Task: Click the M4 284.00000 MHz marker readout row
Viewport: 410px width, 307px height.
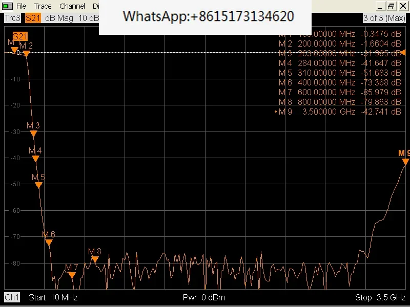Action: [340, 63]
